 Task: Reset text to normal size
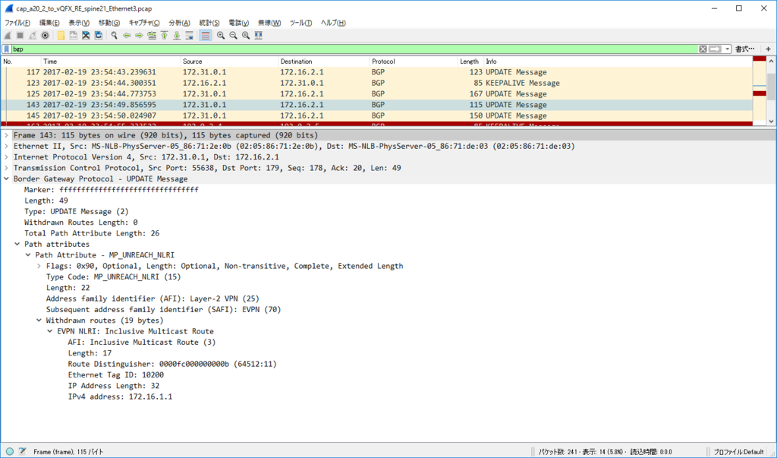[x=245, y=35]
